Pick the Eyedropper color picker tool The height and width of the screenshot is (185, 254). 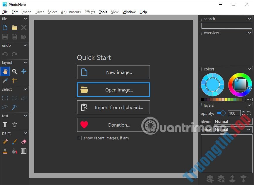pyautogui.click(x=5, y=80)
